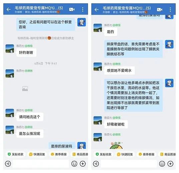179x173 pixels.
Task: Tap the pharmacy avatar beside greeting message
Action: click(x=82, y=22)
